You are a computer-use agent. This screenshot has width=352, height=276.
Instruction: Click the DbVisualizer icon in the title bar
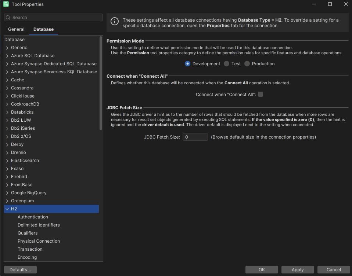pyautogui.click(x=5, y=4)
